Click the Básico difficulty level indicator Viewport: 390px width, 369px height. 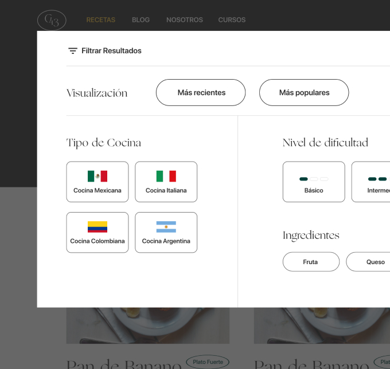[x=314, y=179]
